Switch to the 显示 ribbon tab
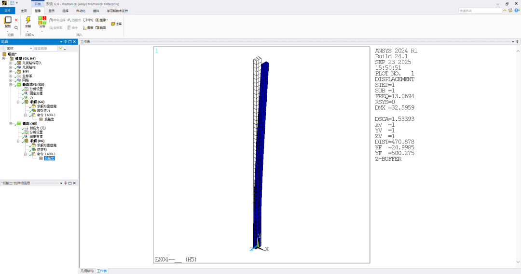 click(x=52, y=11)
